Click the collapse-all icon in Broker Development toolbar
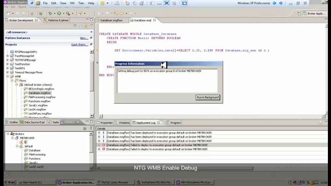Viewport: 331px width, 186px height. 81,26
